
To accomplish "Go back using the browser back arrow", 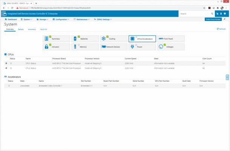I will 4,8.
